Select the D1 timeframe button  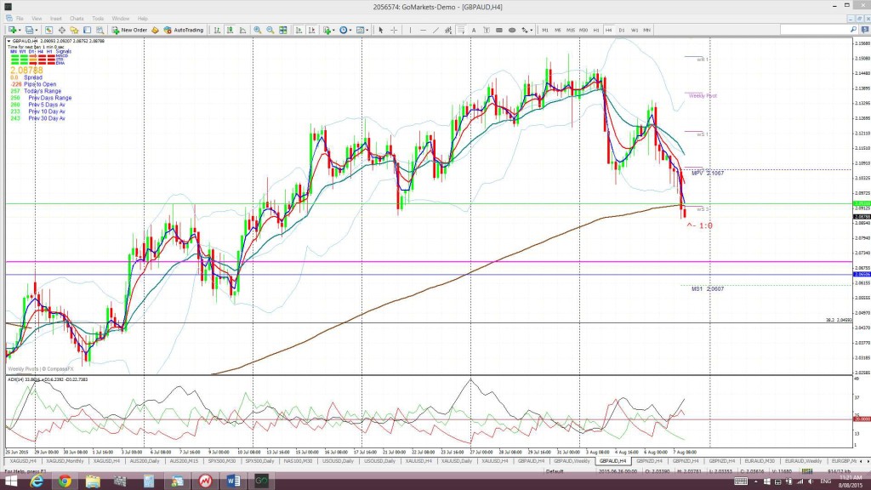pos(622,30)
